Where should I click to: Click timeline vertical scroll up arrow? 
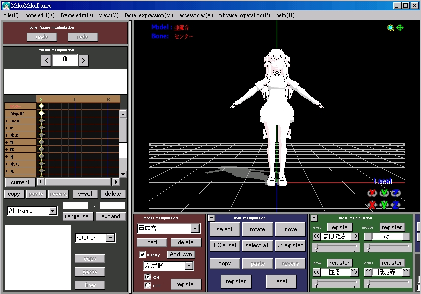[x=123, y=114]
